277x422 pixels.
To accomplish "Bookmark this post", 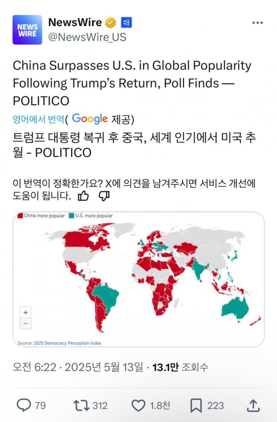I will (196, 405).
